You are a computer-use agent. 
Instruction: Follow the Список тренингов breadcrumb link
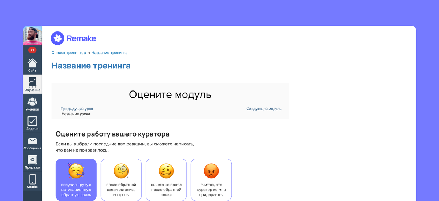(68, 53)
